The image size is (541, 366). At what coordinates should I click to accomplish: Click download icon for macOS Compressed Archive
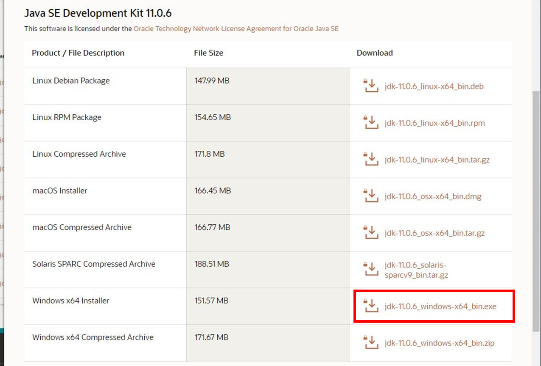[370, 233]
